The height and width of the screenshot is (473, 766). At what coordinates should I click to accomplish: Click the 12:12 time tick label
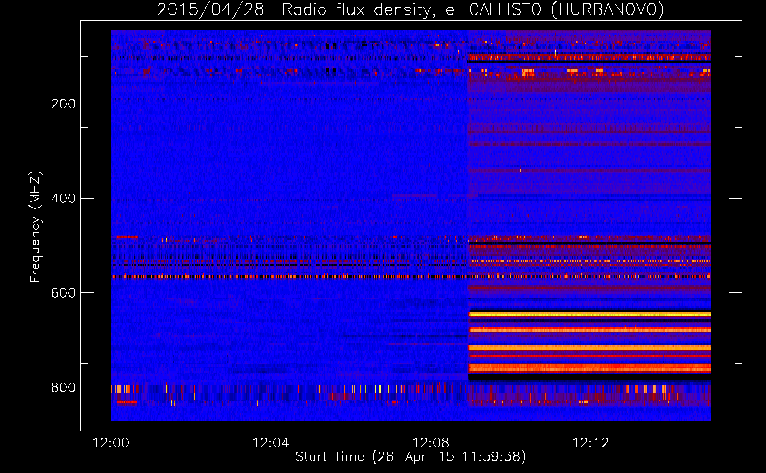(x=591, y=443)
